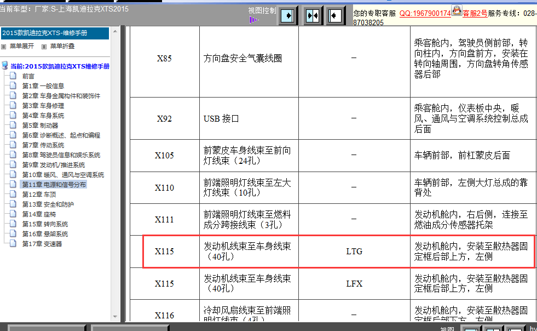Select 当前:2015款凯迪拉克XTS维修手册 root node

[60, 66]
